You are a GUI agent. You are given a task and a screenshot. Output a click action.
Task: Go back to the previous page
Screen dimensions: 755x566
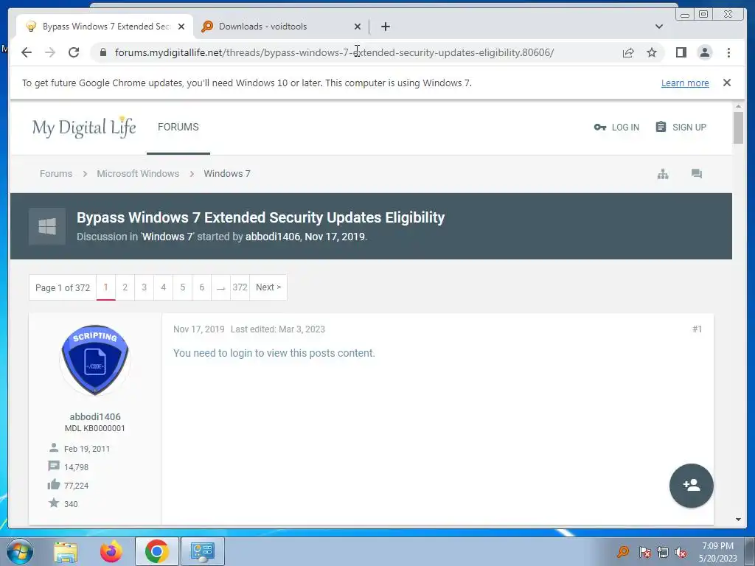pyautogui.click(x=27, y=52)
